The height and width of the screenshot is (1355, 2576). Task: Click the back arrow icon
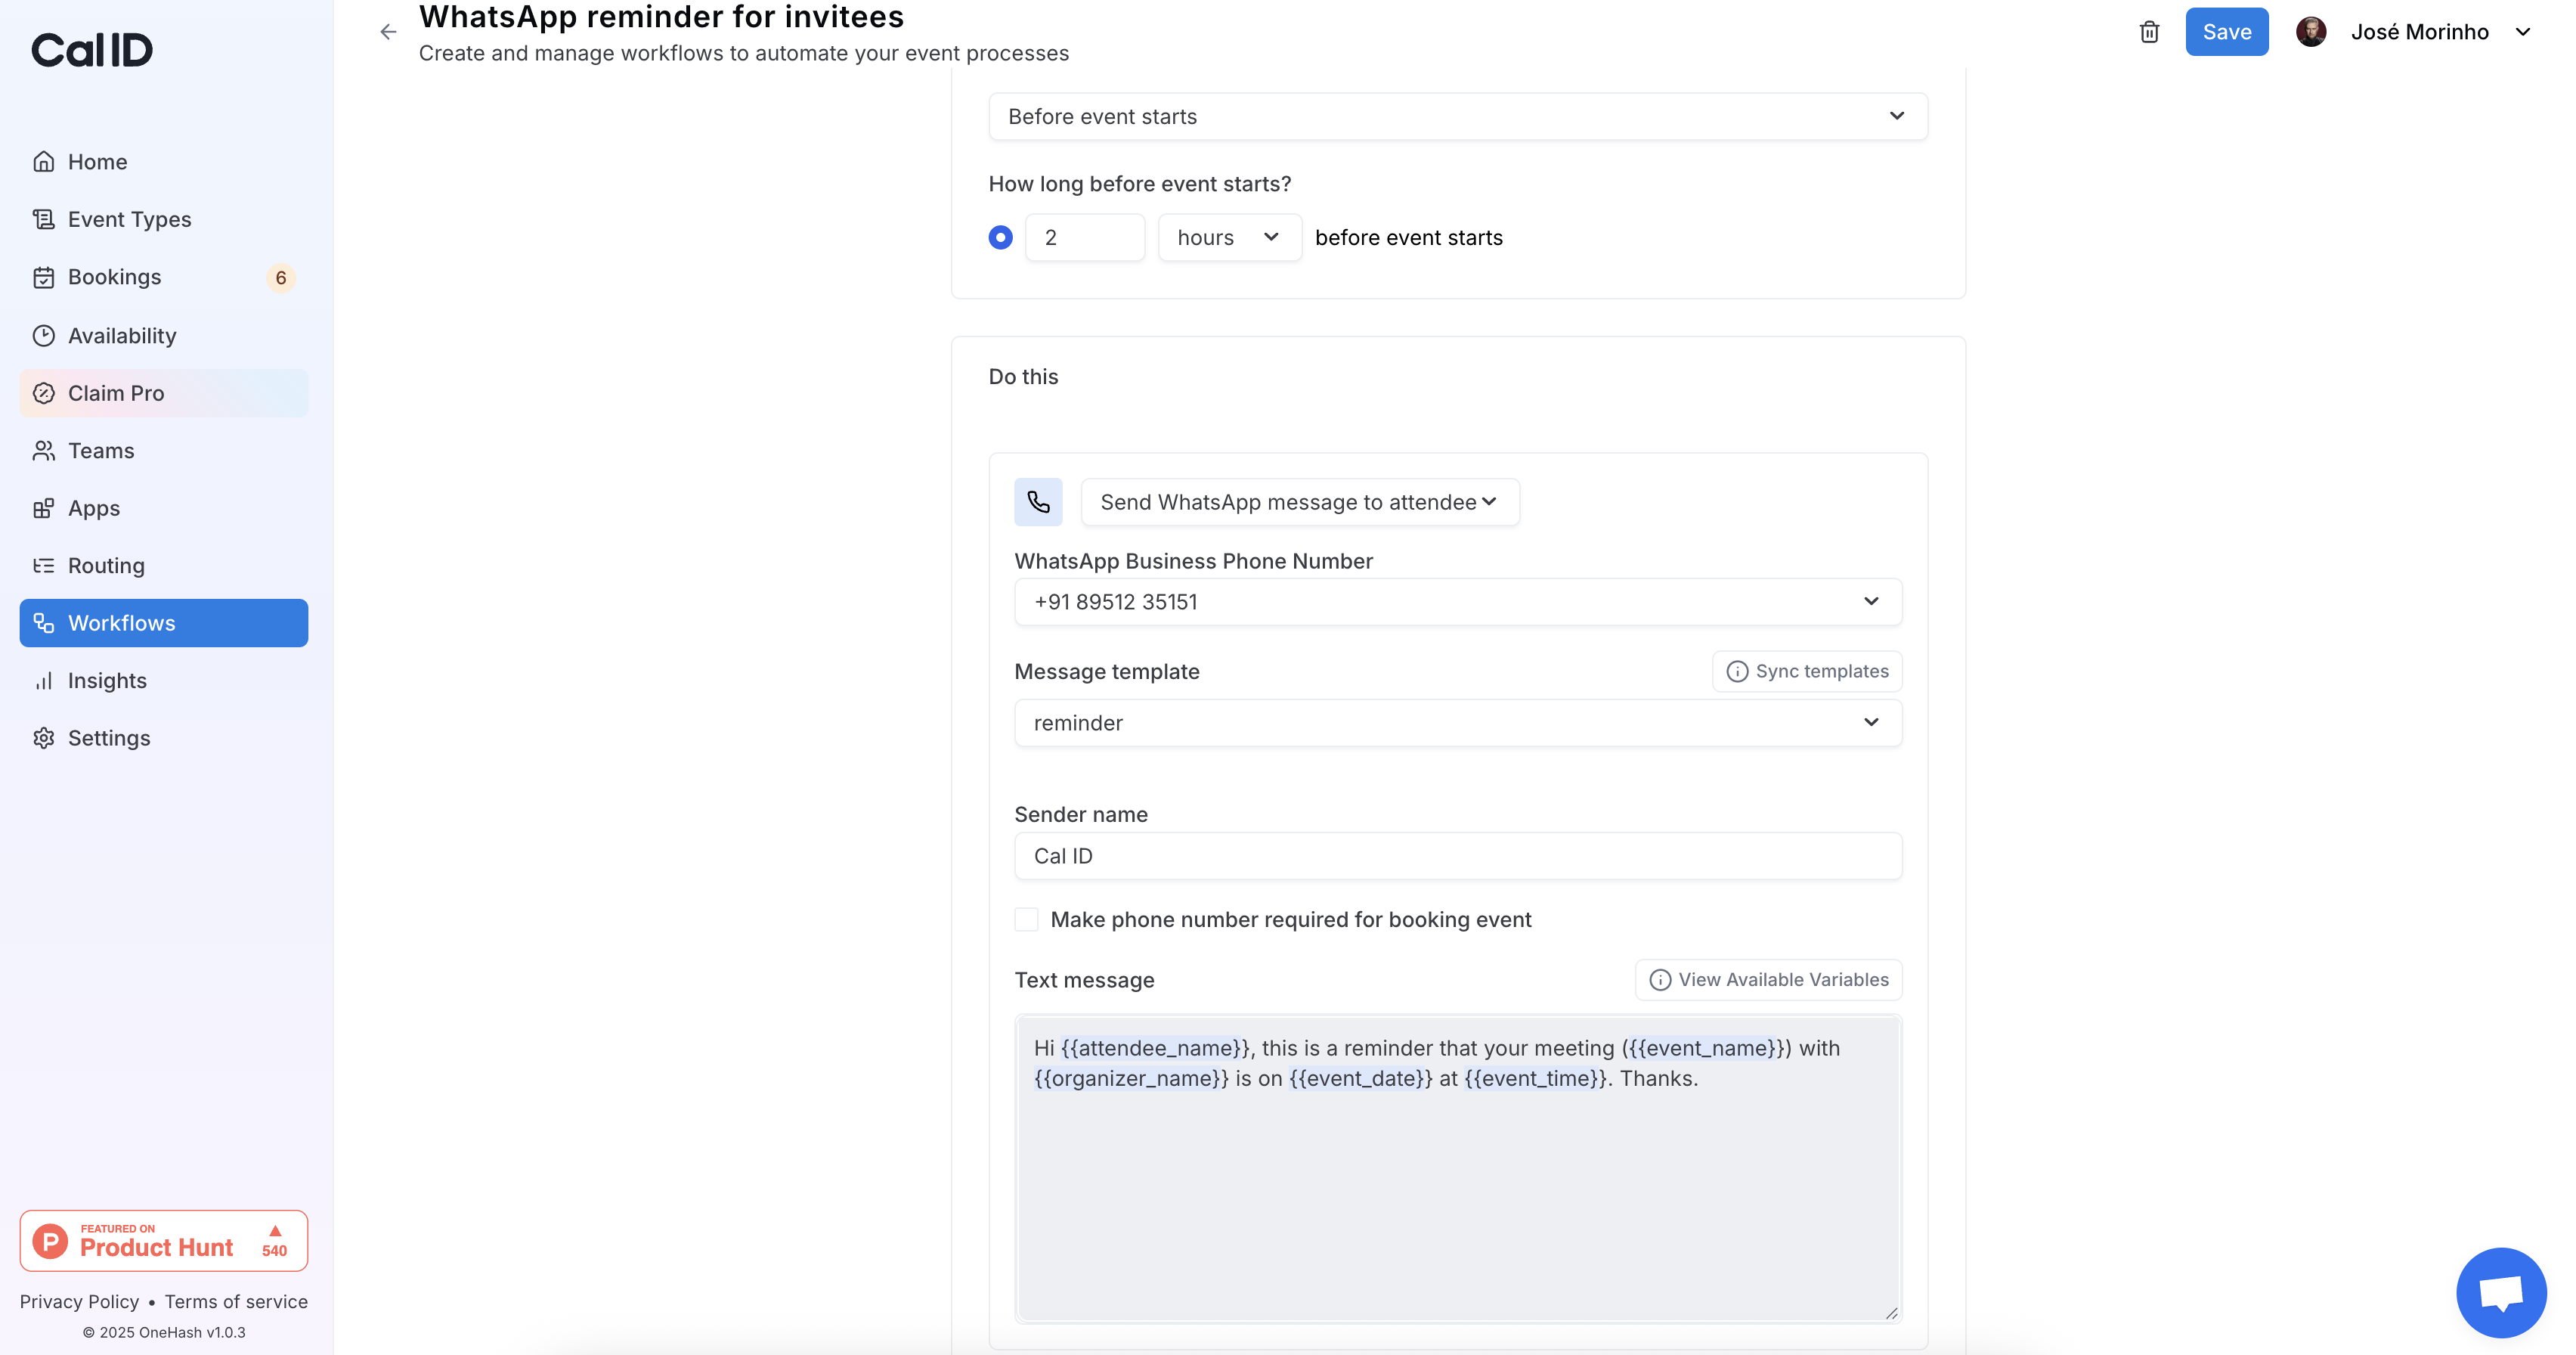tap(388, 32)
